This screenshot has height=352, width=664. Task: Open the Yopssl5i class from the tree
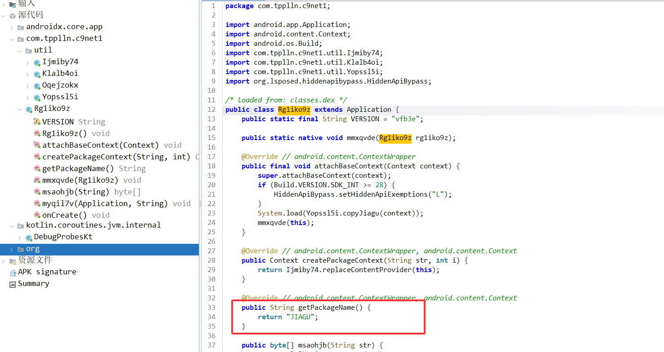point(60,97)
